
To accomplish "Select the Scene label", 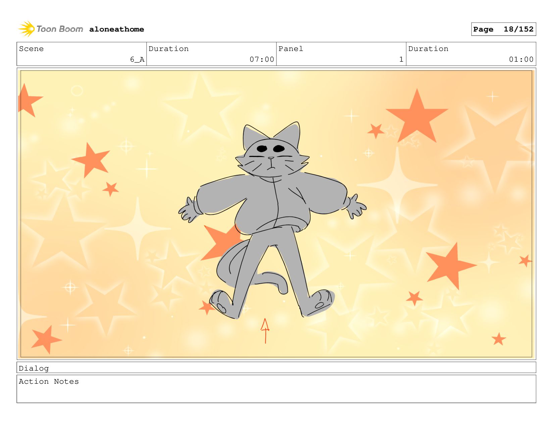I will [31, 49].
